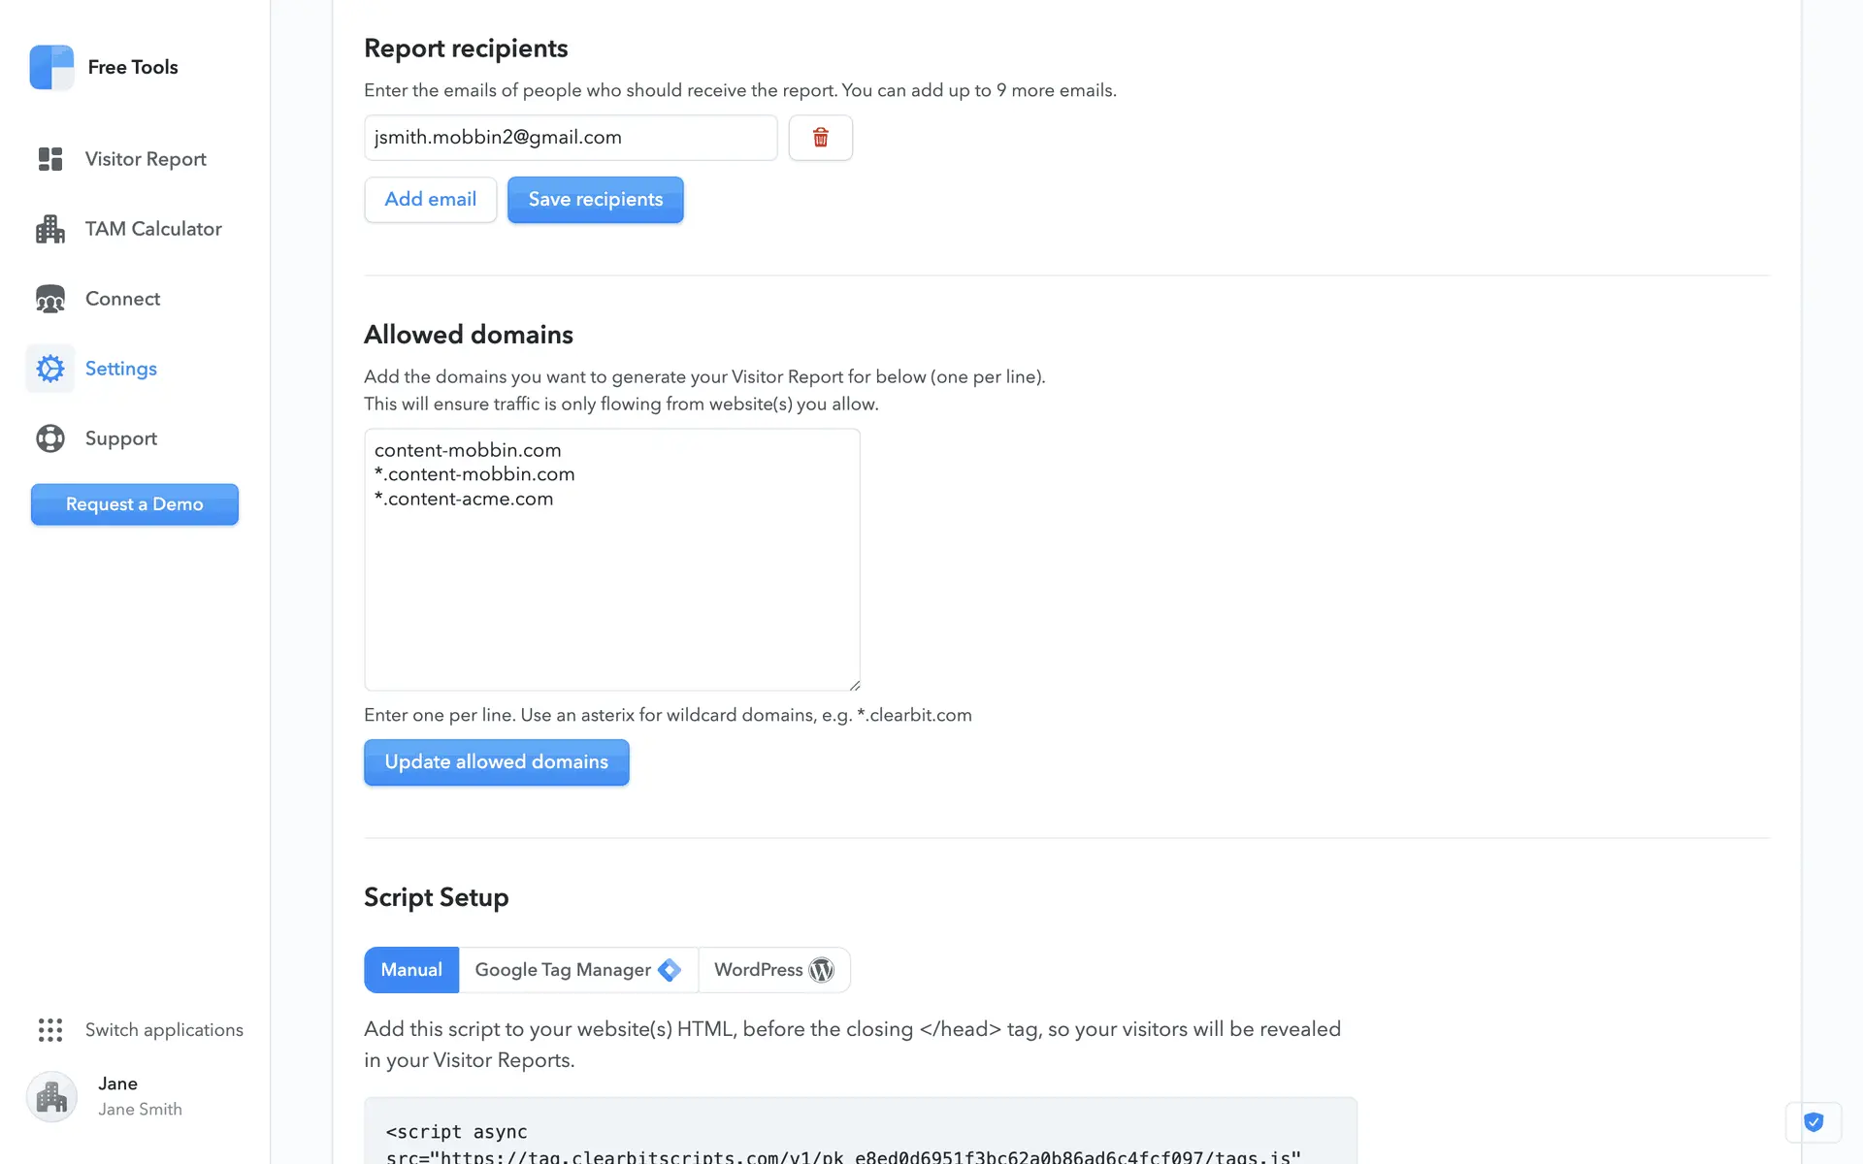Choose the WordPress setup tab
Viewport: 1863px width, 1164px height.
point(773,970)
